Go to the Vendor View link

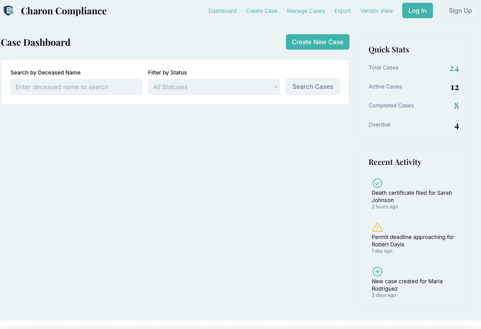coord(376,11)
